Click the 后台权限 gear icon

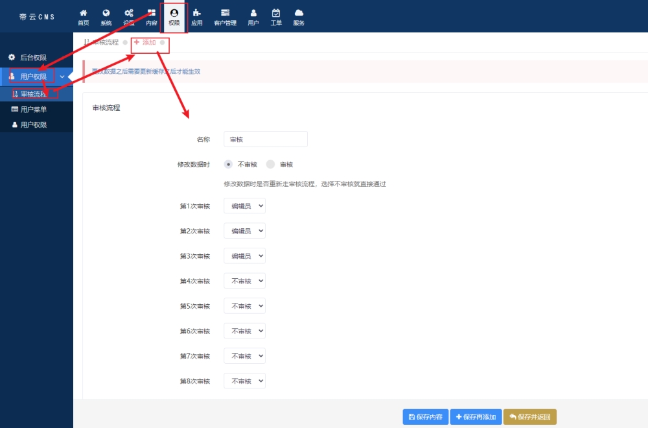point(12,57)
